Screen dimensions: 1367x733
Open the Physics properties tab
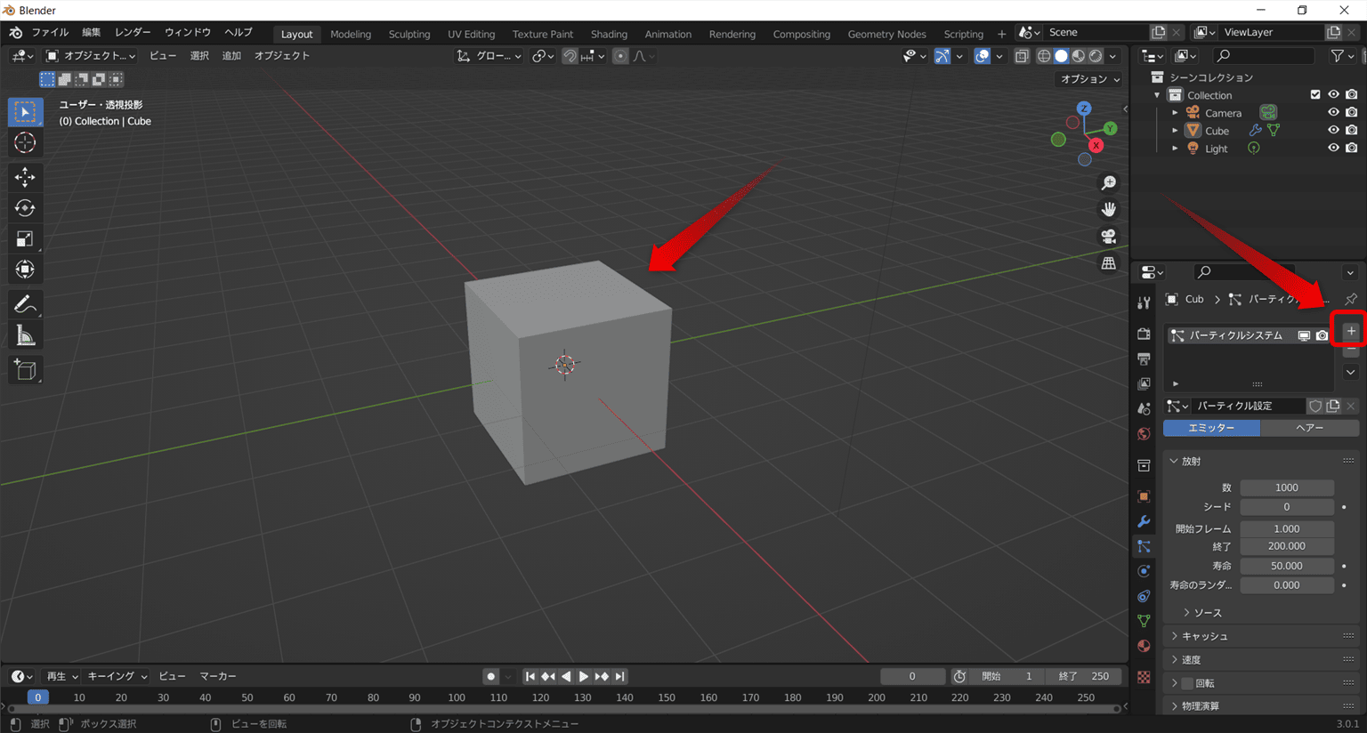pyautogui.click(x=1144, y=571)
